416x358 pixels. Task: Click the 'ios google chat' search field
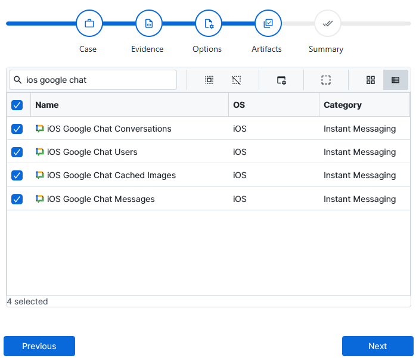(93, 80)
